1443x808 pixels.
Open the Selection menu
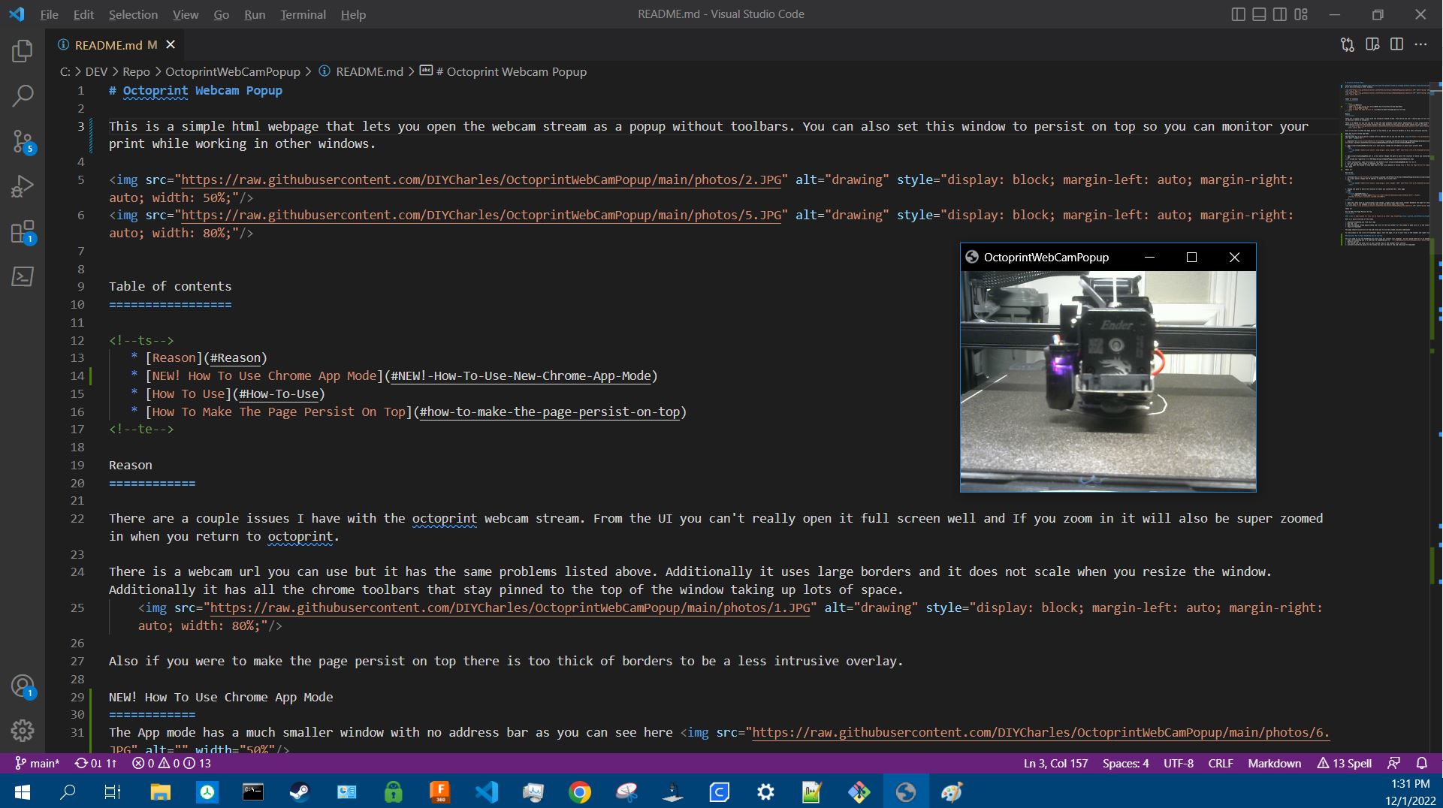(133, 14)
